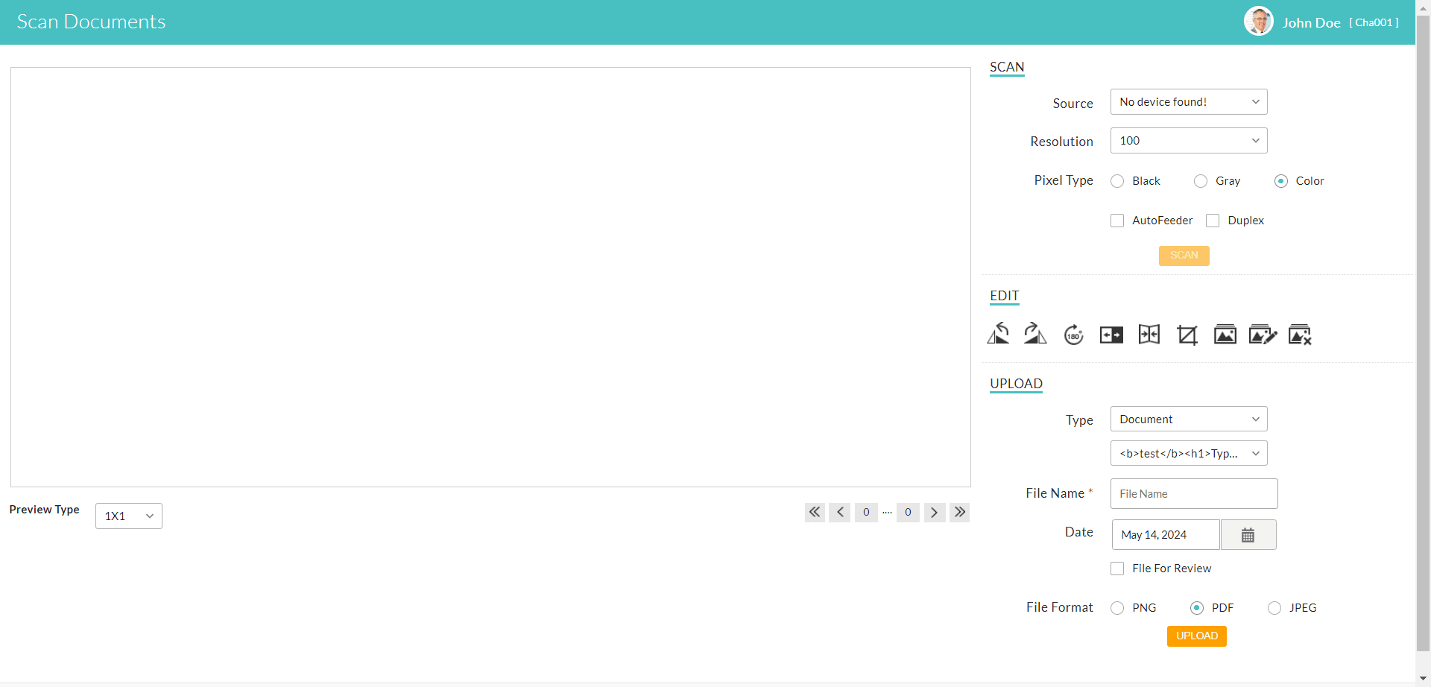Click the rotate right icon
The width and height of the screenshot is (1431, 687).
pyautogui.click(x=1035, y=335)
